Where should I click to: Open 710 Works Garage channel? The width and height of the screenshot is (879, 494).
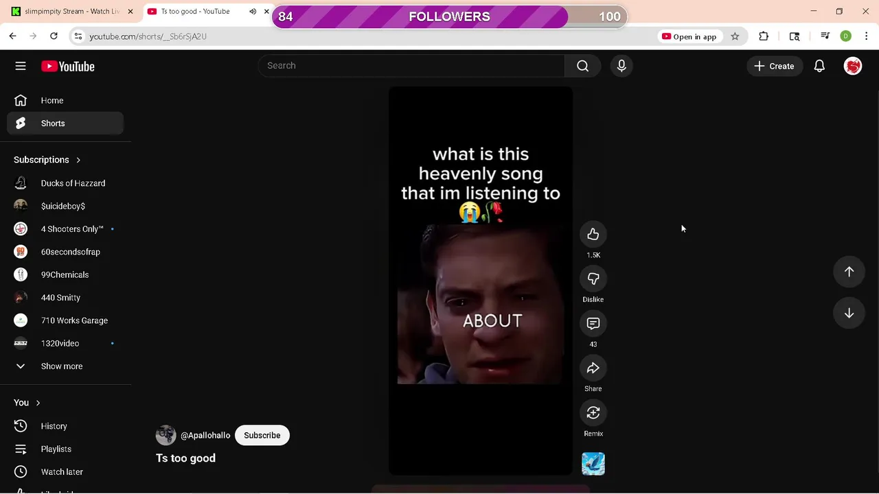point(65,320)
